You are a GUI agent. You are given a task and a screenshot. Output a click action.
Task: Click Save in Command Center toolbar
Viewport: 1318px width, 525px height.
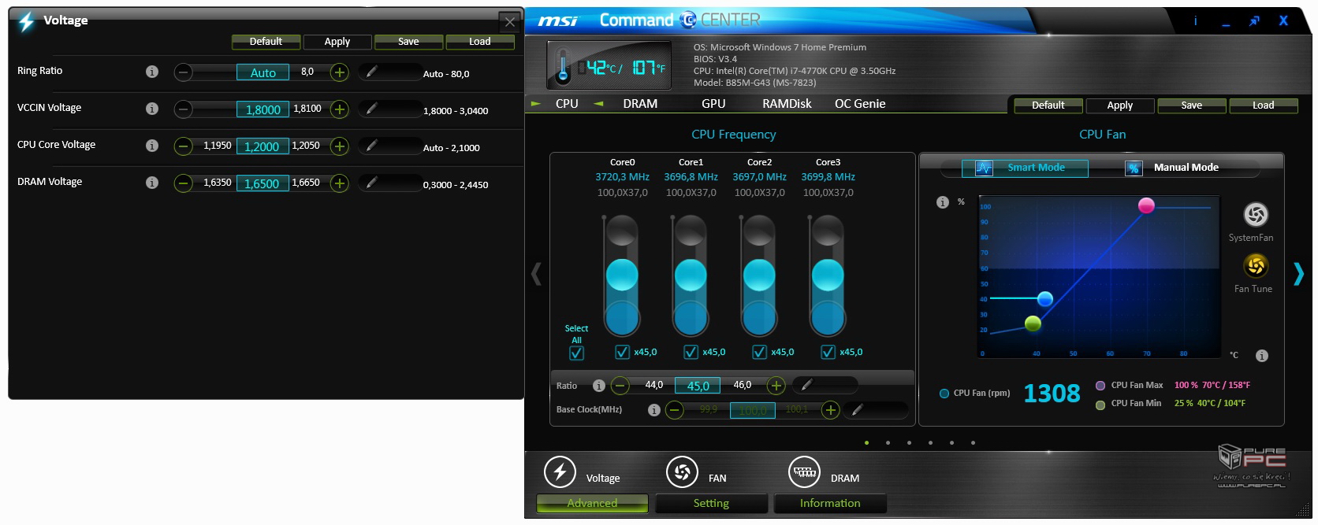coord(1191,105)
